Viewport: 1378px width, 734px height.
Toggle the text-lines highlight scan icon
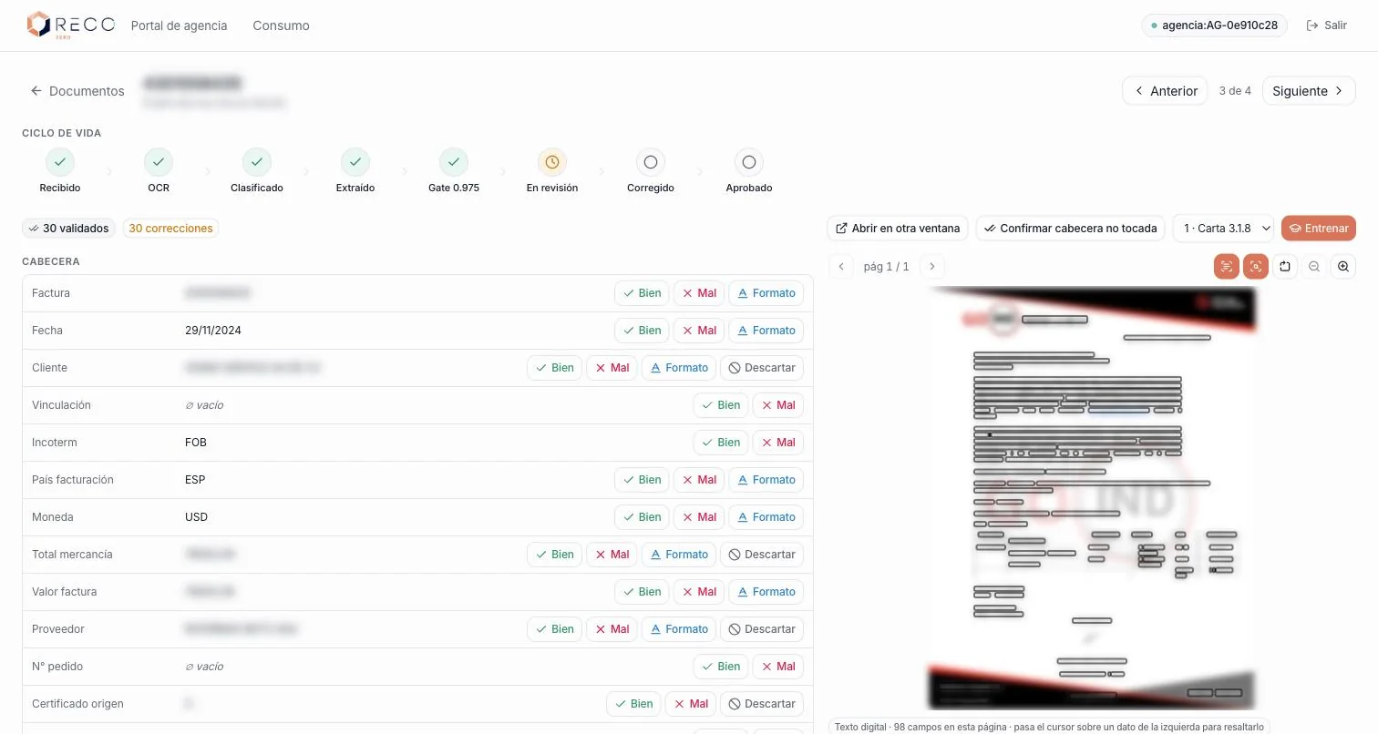pyautogui.click(x=1227, y=267)
